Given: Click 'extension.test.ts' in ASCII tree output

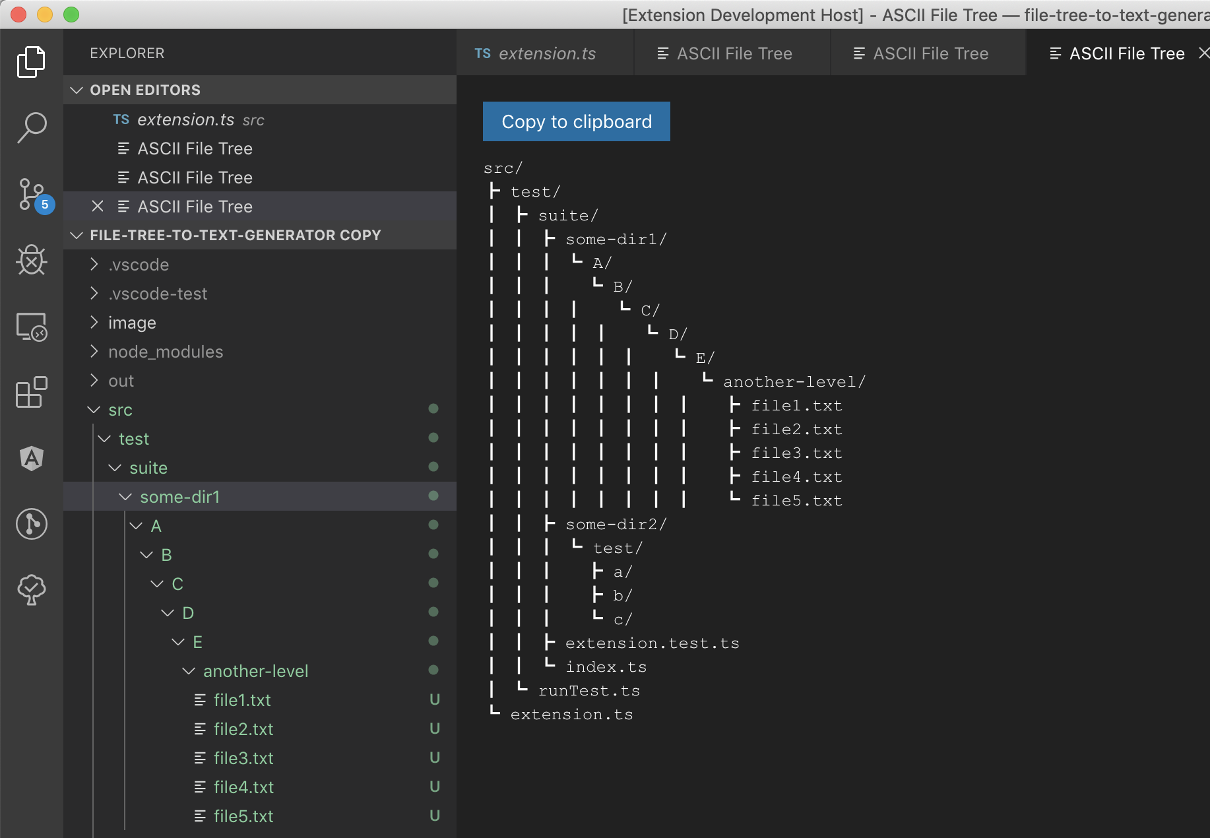Looking at the screenshot, I should (x=653, y=643).
